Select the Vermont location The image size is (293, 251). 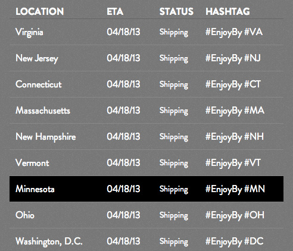(x=32, y=163)
